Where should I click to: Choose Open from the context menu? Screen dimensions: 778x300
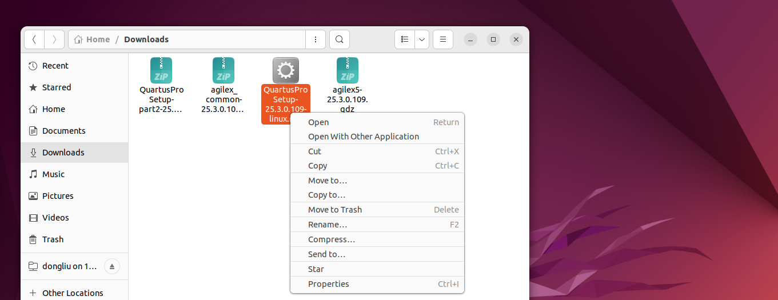coord(377,122)
